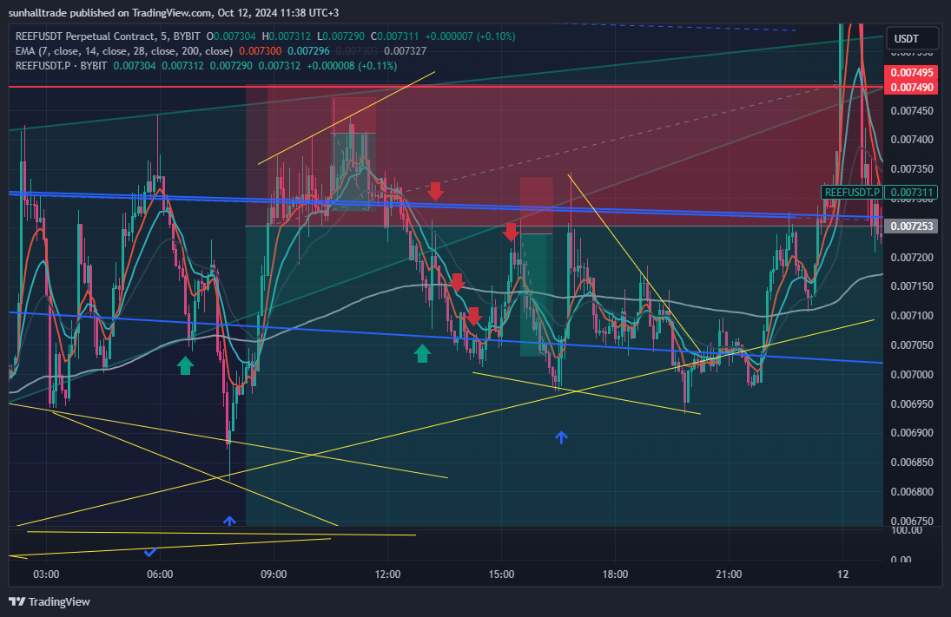
Task: Click the REEFUSDT.P · BYBIT legend label
Action: pos(62,65)
